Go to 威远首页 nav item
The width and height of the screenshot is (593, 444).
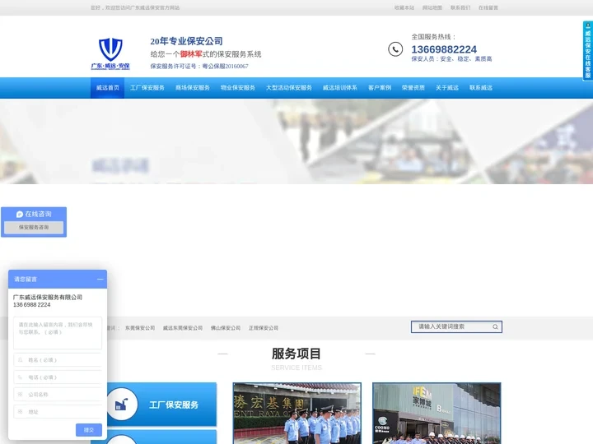coord(107,88)
